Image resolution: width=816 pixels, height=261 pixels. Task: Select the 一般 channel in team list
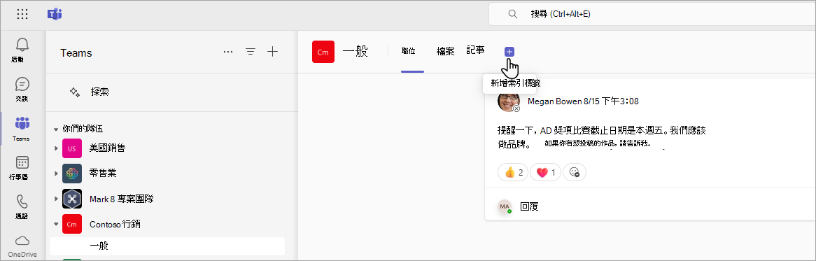coord(167,246)
